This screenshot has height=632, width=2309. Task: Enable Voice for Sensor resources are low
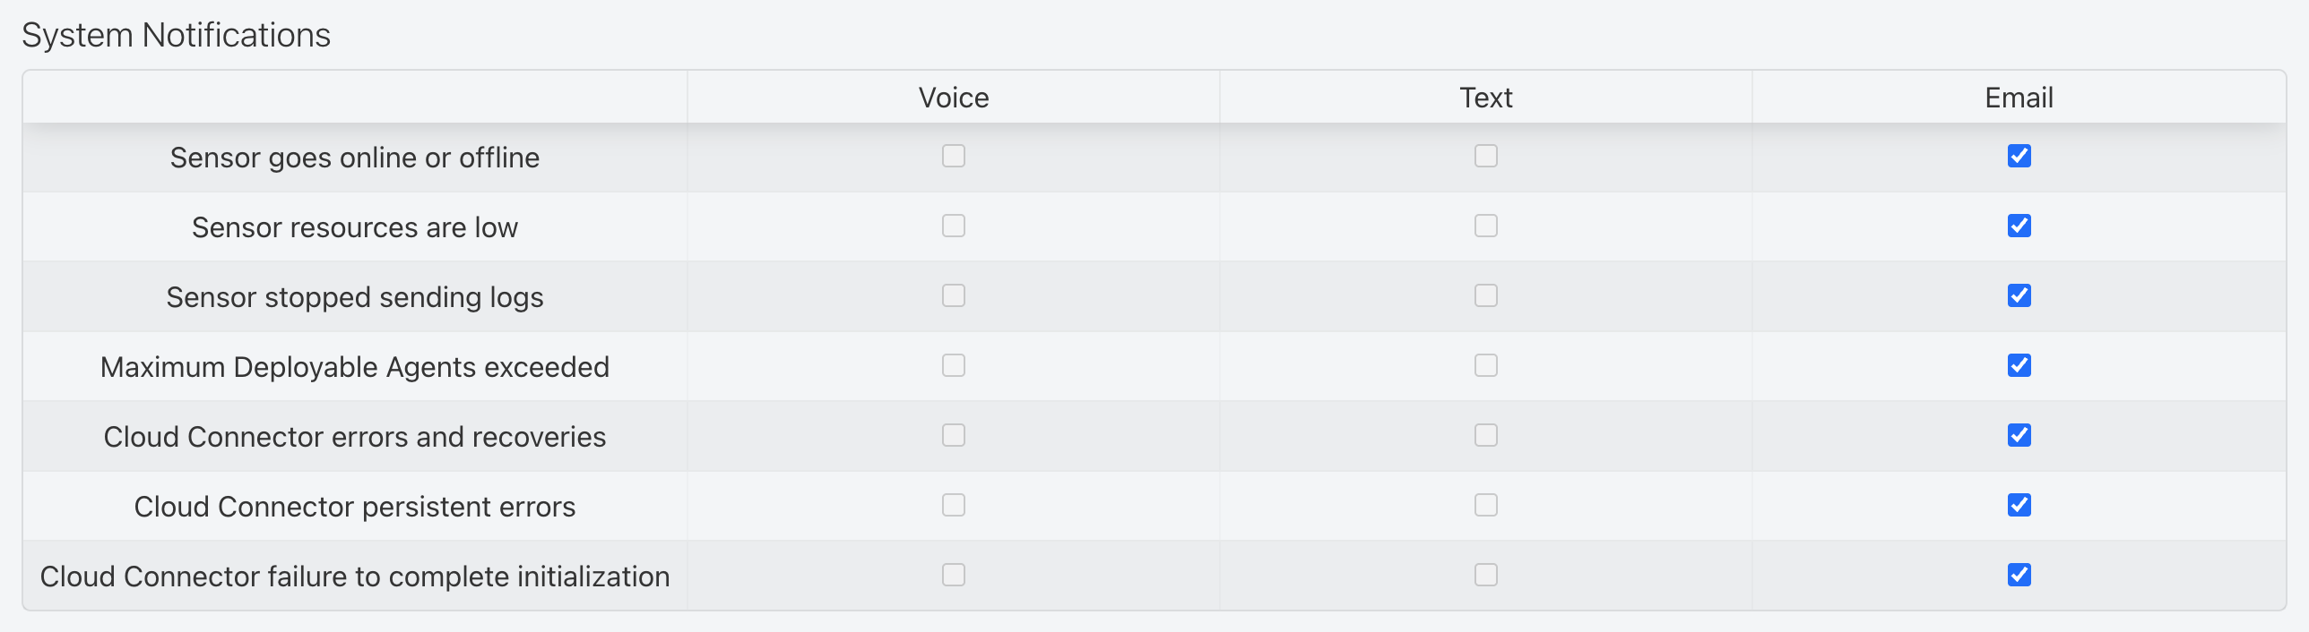(954, 226)
